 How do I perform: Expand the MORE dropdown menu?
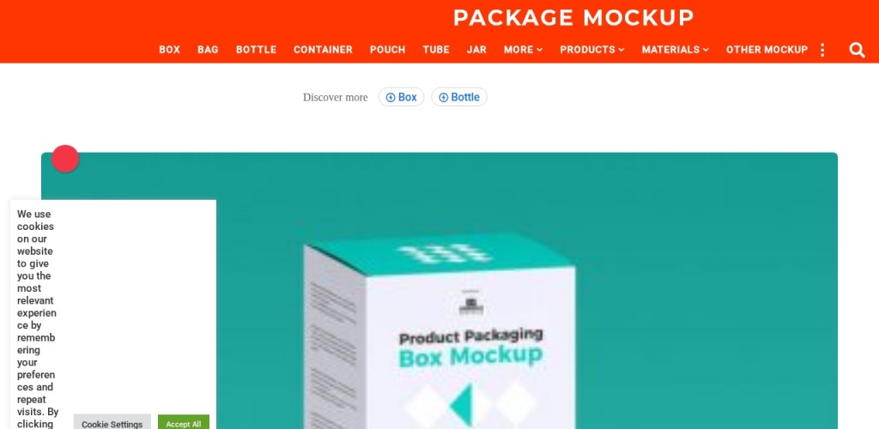click(x=523, y=50)
